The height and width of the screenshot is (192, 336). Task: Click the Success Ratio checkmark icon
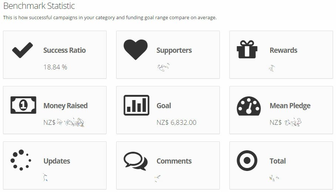tap(23, 50)
